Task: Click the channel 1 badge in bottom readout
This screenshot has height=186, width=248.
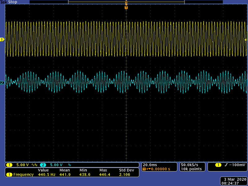Action: (x=10, y=165)
